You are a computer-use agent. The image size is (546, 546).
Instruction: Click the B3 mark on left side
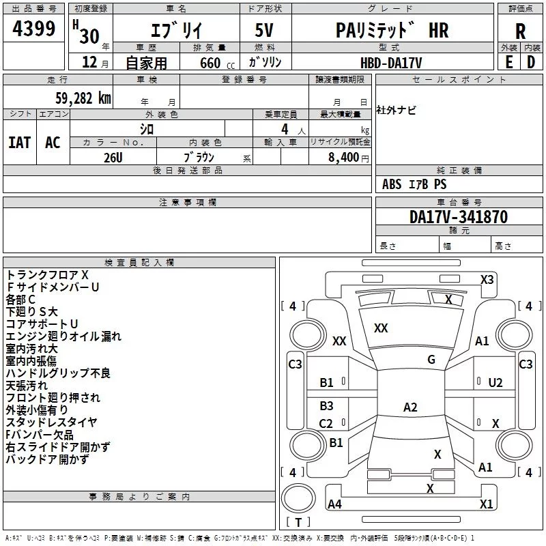point(326,405)
